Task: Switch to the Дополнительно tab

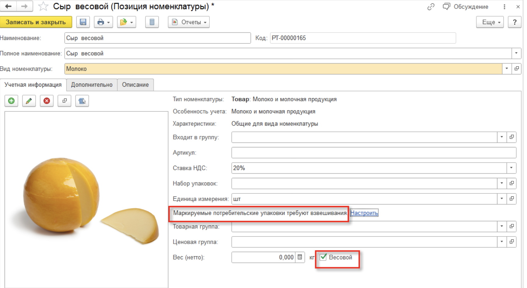Action: (x=92, y=85)
